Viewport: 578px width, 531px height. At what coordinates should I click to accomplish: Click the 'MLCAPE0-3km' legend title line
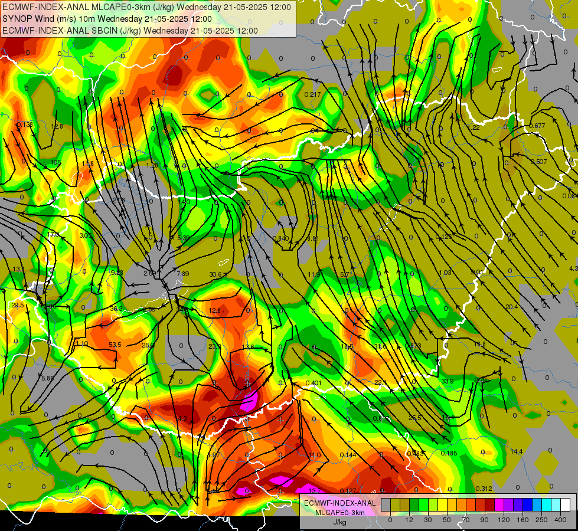click(339, 513)
